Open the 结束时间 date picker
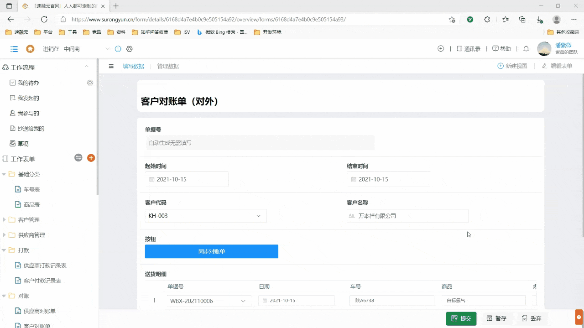 [388, 179]
